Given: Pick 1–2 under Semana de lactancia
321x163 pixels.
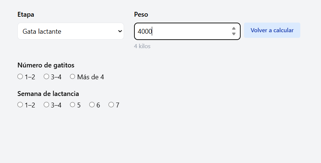Looking at the screenshot, I should pyautogui.click(x=20, y=105).
